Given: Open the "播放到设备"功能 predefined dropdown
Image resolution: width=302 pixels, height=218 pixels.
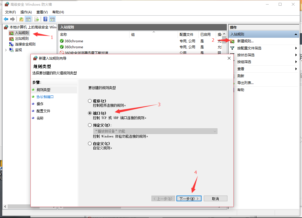Looking at the screenshot, I should pos(155,131).
